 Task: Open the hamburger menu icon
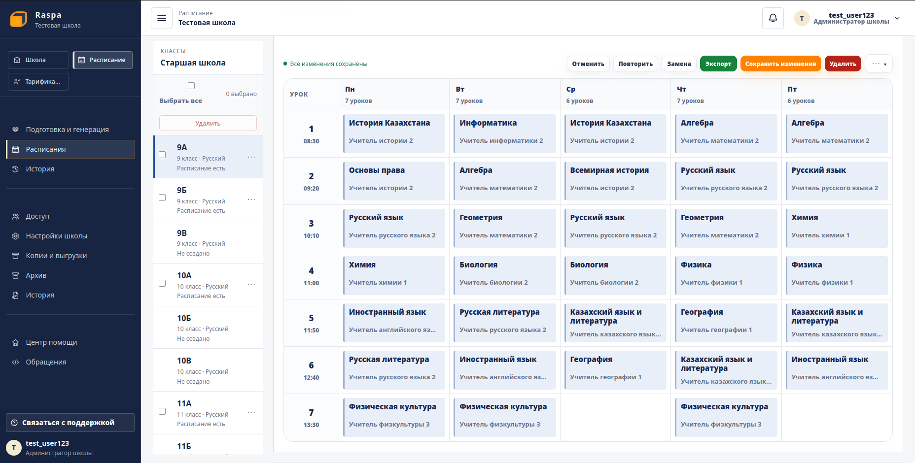click(162, 18)
